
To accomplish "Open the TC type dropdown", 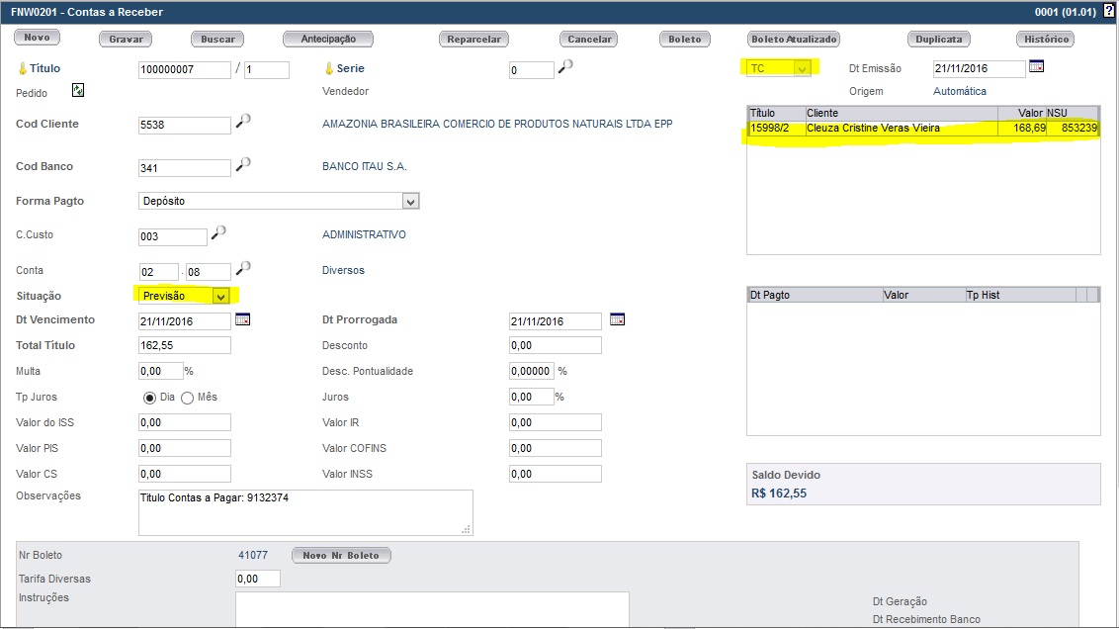I will (x=804, y=68).
